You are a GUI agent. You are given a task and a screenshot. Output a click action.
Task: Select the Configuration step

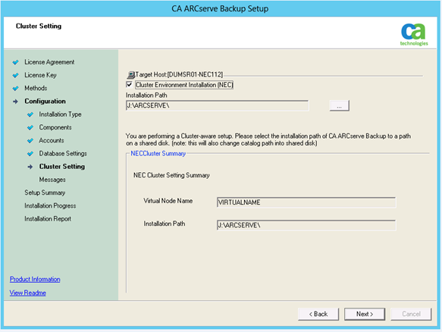pos(45,101)
